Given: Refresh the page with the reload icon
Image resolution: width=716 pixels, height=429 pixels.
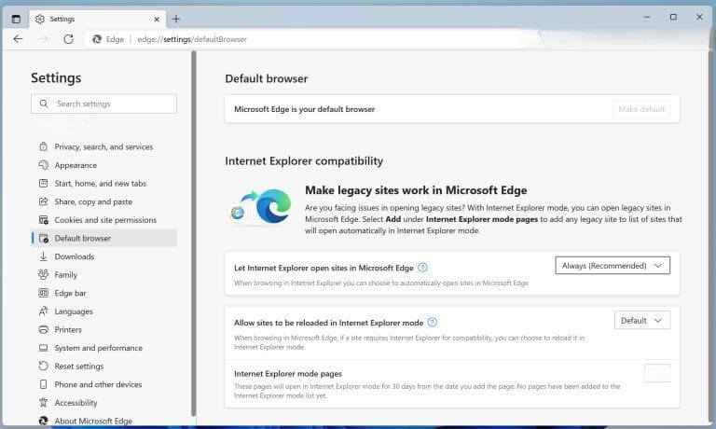Looking at the screenshot, I should [x=68, y=39].
